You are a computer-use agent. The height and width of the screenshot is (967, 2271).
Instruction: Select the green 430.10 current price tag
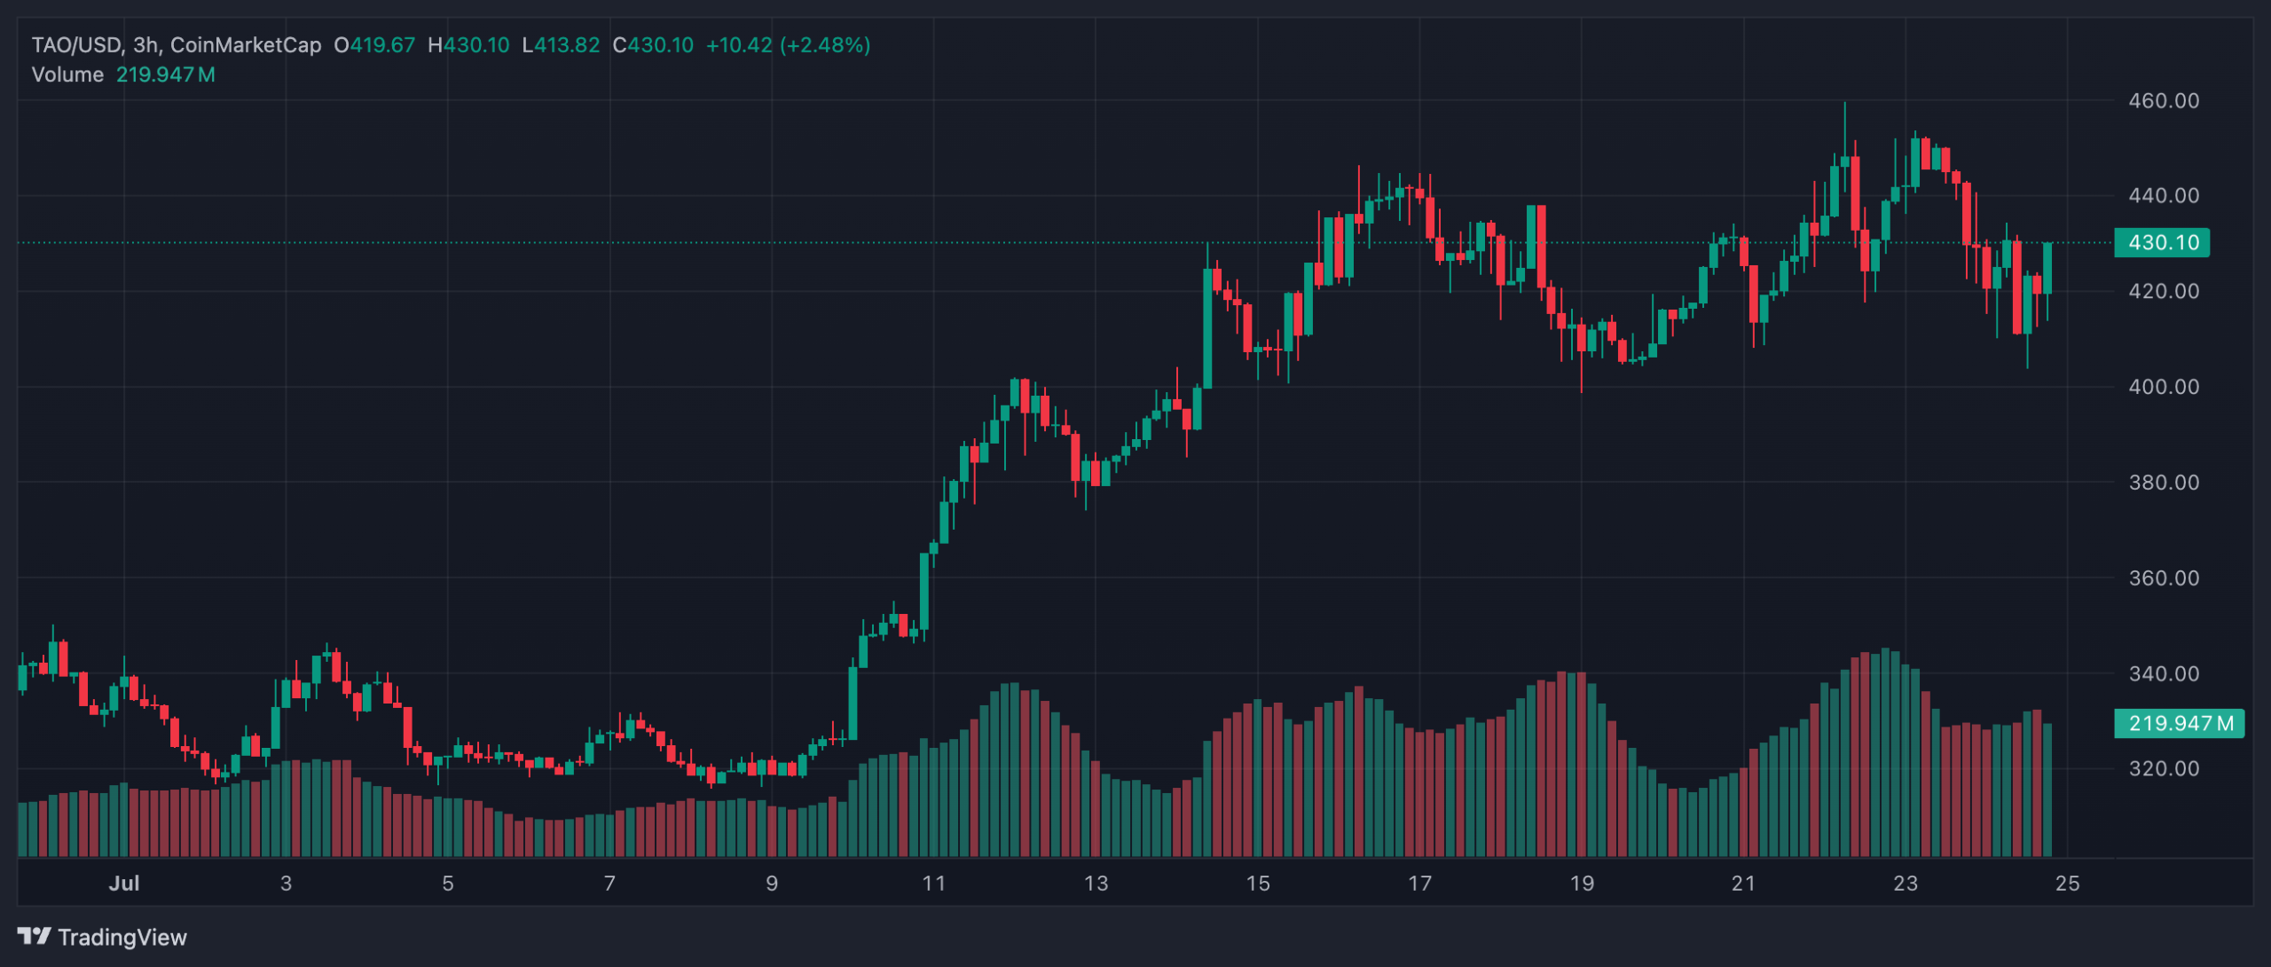(2162, 242)
